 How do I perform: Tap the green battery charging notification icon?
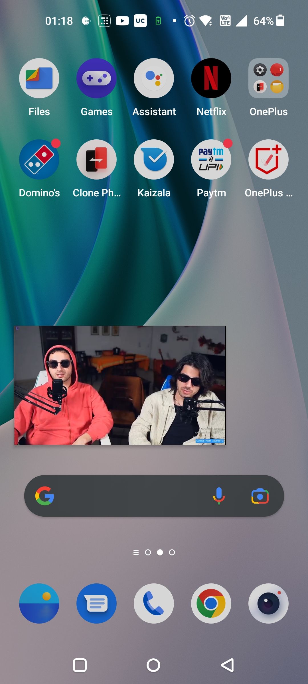(158, 21)
